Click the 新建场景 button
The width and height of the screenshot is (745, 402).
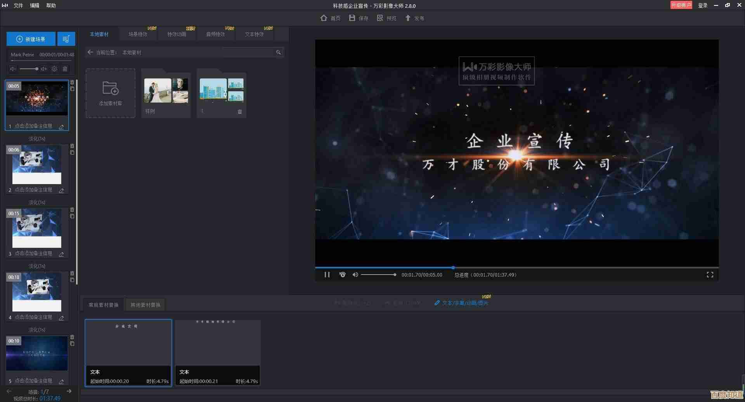point(31,39)
